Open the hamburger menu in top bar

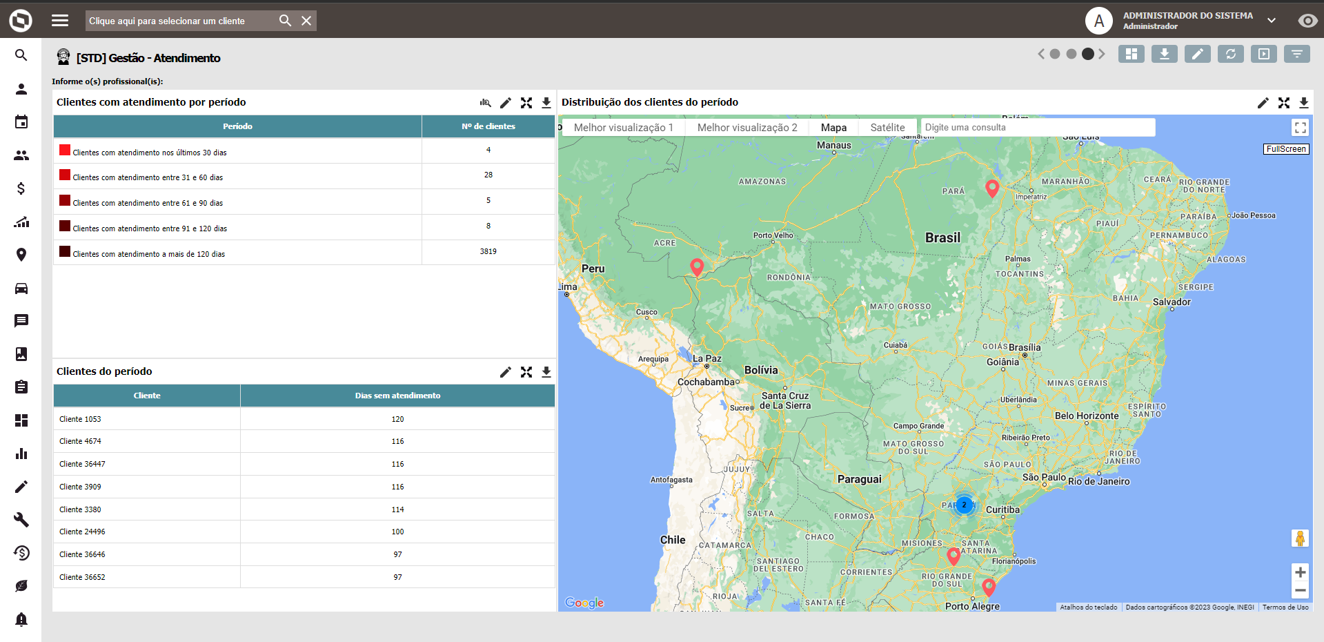point(60,21)
